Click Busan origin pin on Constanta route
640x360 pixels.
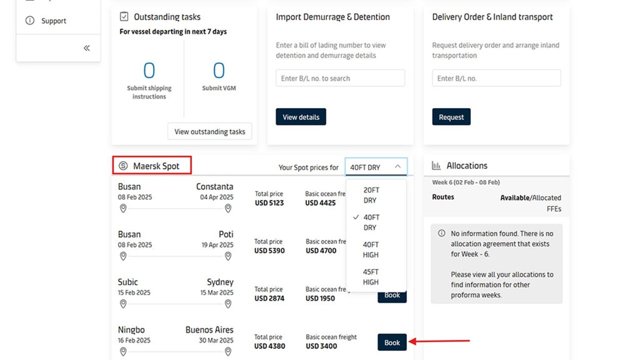pos(123,208)
